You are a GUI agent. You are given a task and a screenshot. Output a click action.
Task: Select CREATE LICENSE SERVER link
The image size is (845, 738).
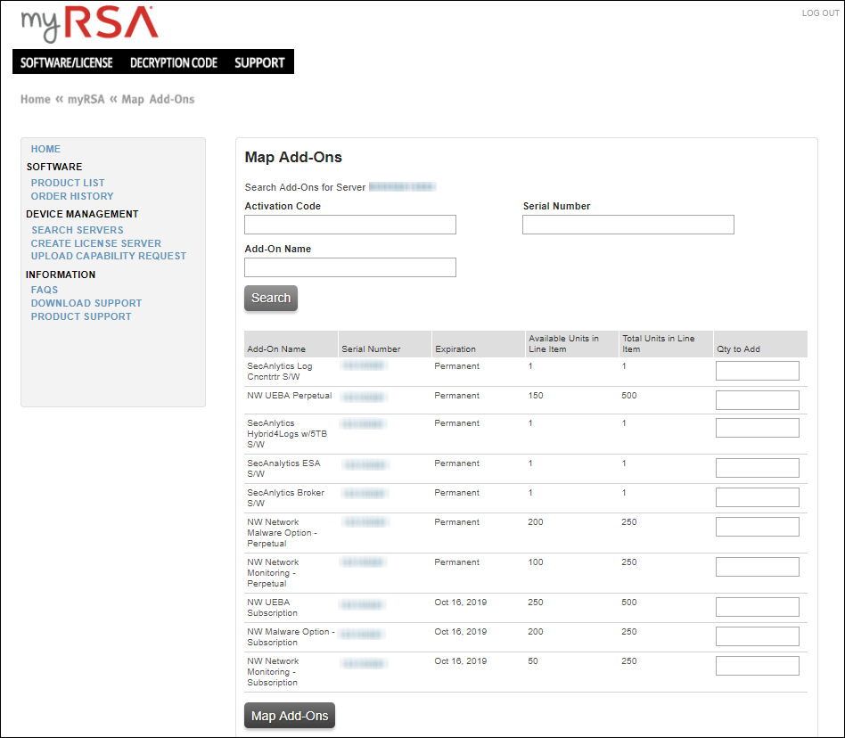96,243
